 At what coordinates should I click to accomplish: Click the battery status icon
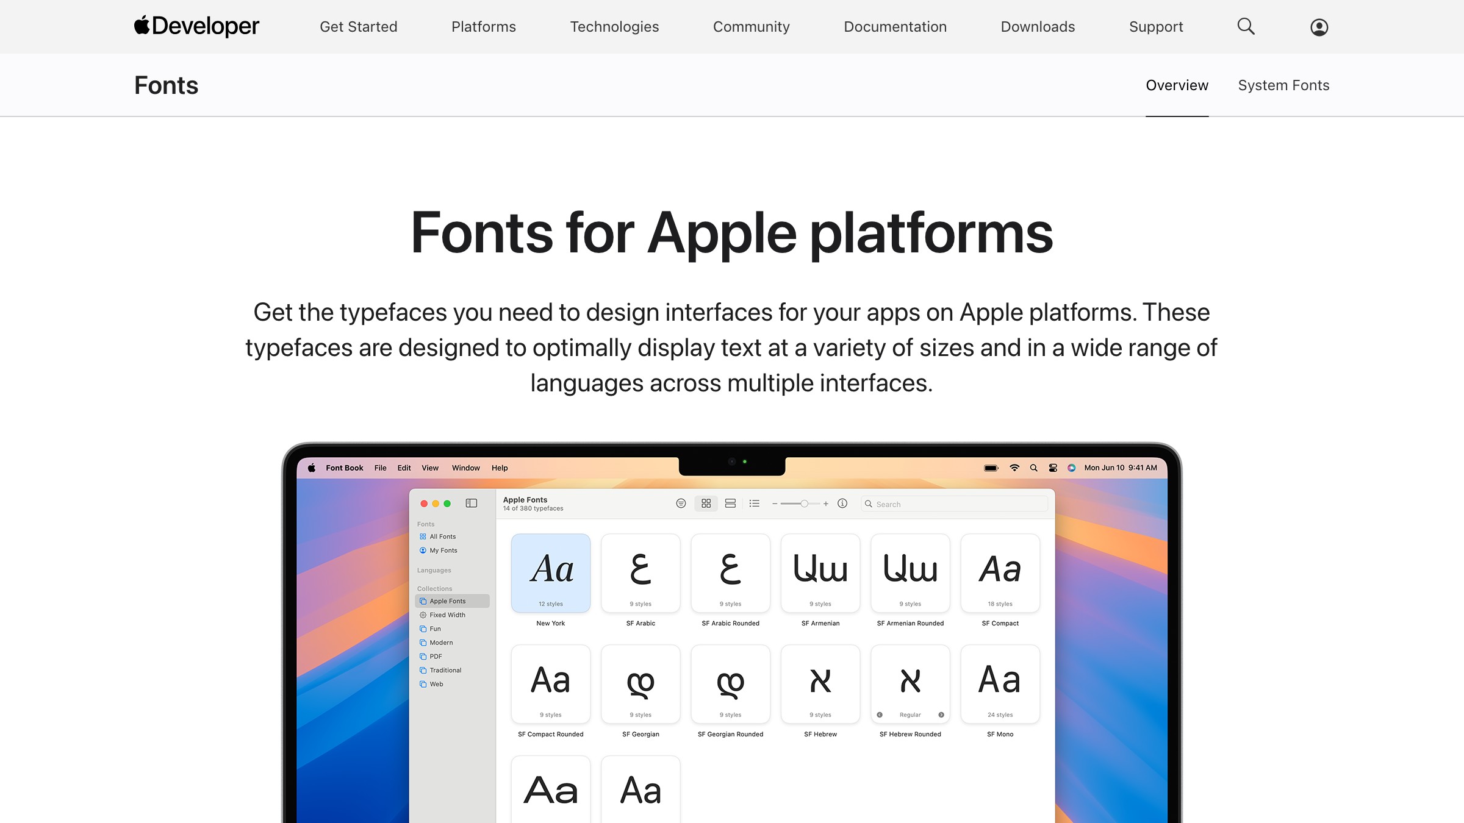click(991, 468)
